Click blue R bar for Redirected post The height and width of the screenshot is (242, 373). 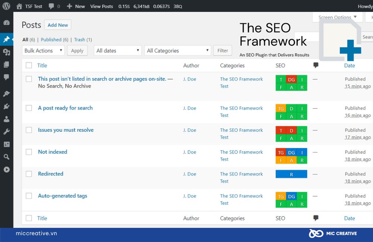point(291,174)
